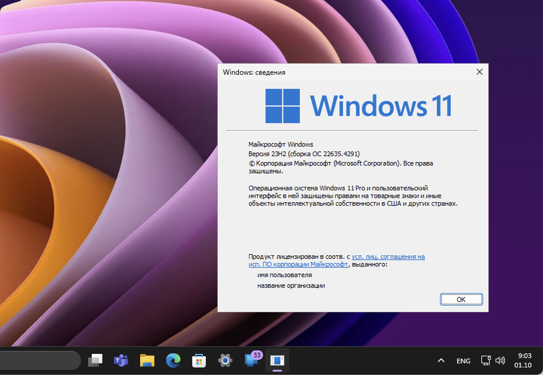This screenshot has height=375, width=543.
Task: Click the network icon in the system tray
Action: coord(485,361)
